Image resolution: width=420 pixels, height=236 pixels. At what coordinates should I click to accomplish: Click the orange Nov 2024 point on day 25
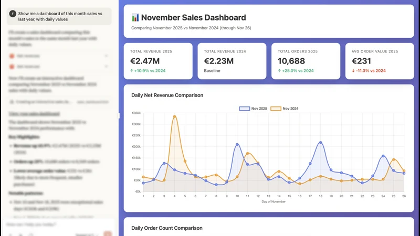click(x=393, y=159)
